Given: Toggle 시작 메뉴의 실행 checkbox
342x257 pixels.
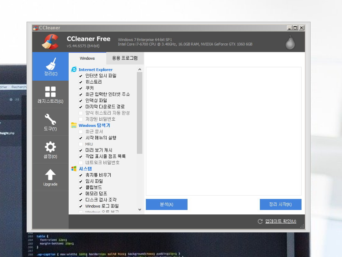Looking at the screenshot, I should click(x=81, y=138).
